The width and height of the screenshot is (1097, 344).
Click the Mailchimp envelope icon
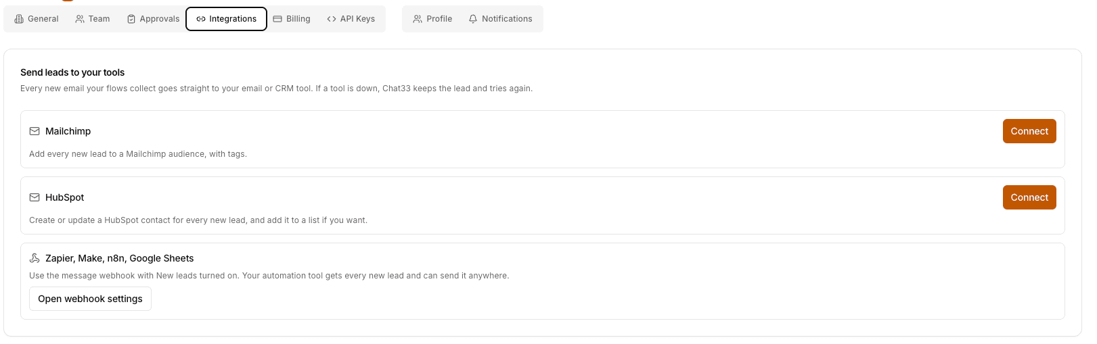click(35, 131)
